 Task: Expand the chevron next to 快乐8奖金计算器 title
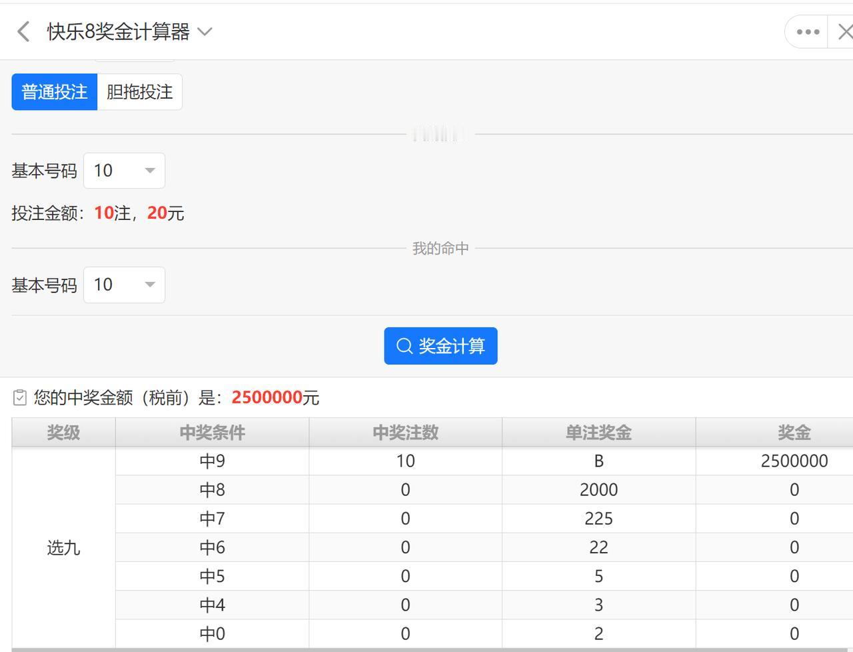coord(205,31)
